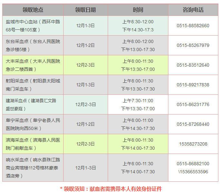Click the 滨海采血点 location cell
This screenshot has height=194, width=220.
tap(33, 144)
